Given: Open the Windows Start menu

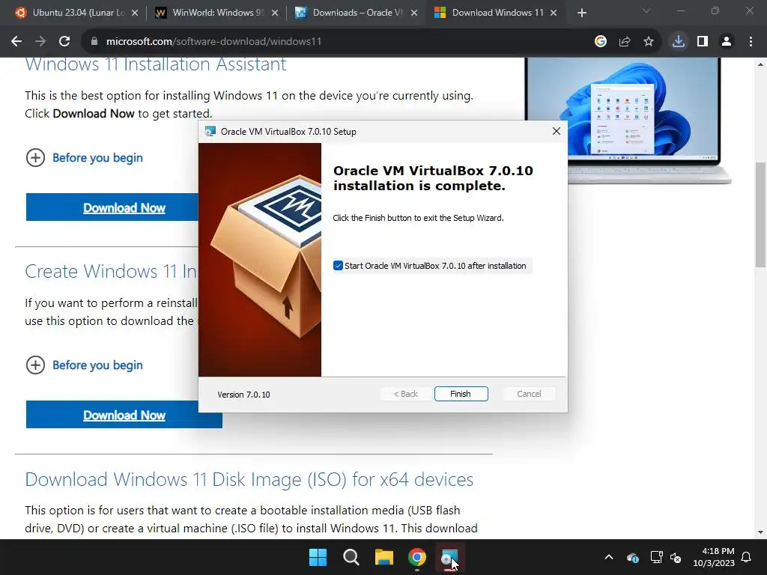Looking at the screenshot, I should tap(318, 557).
